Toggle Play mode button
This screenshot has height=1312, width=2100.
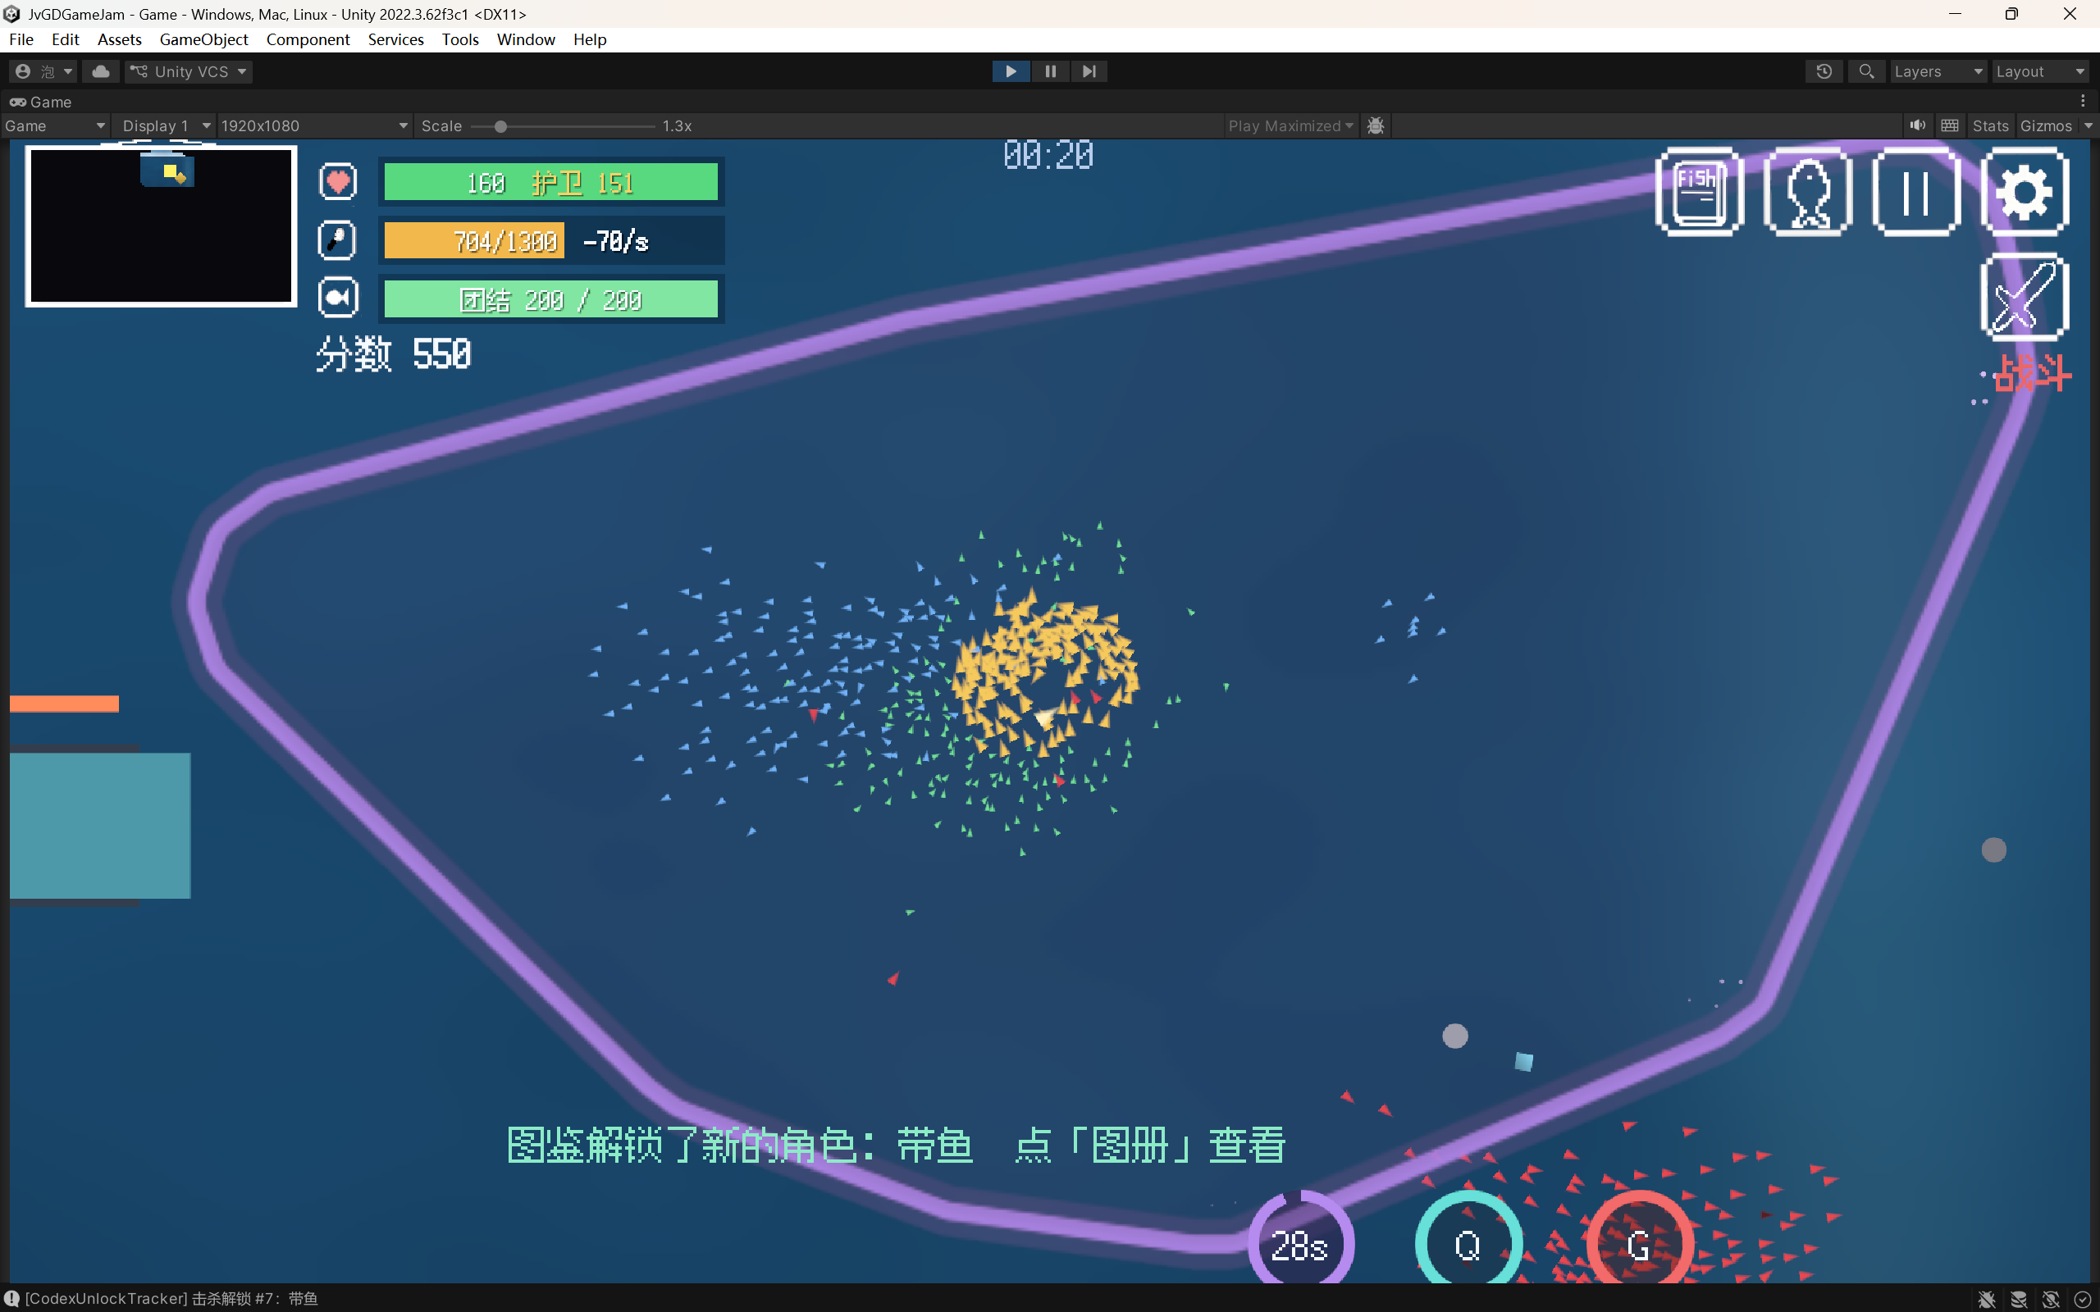(1011, 71)
